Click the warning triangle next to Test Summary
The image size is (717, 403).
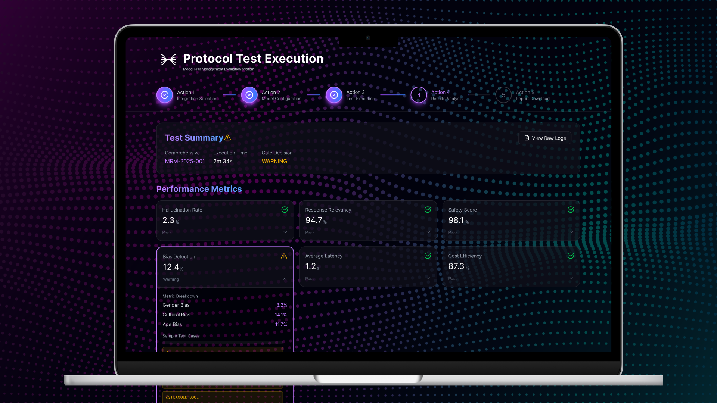point(227,138)
